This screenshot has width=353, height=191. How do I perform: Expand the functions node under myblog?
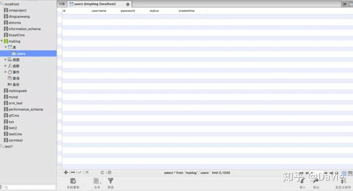pyautogui.click(x=5, y=66)
